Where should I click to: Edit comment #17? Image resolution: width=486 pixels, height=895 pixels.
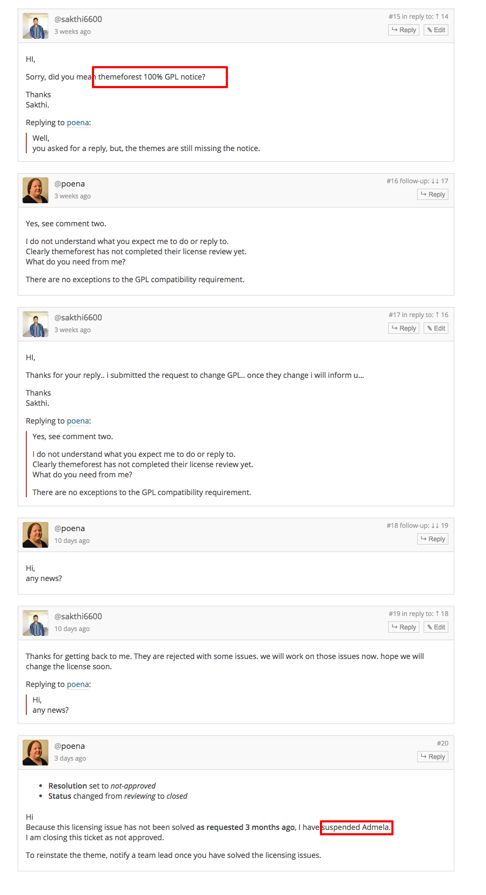click(x=436, y=328)
